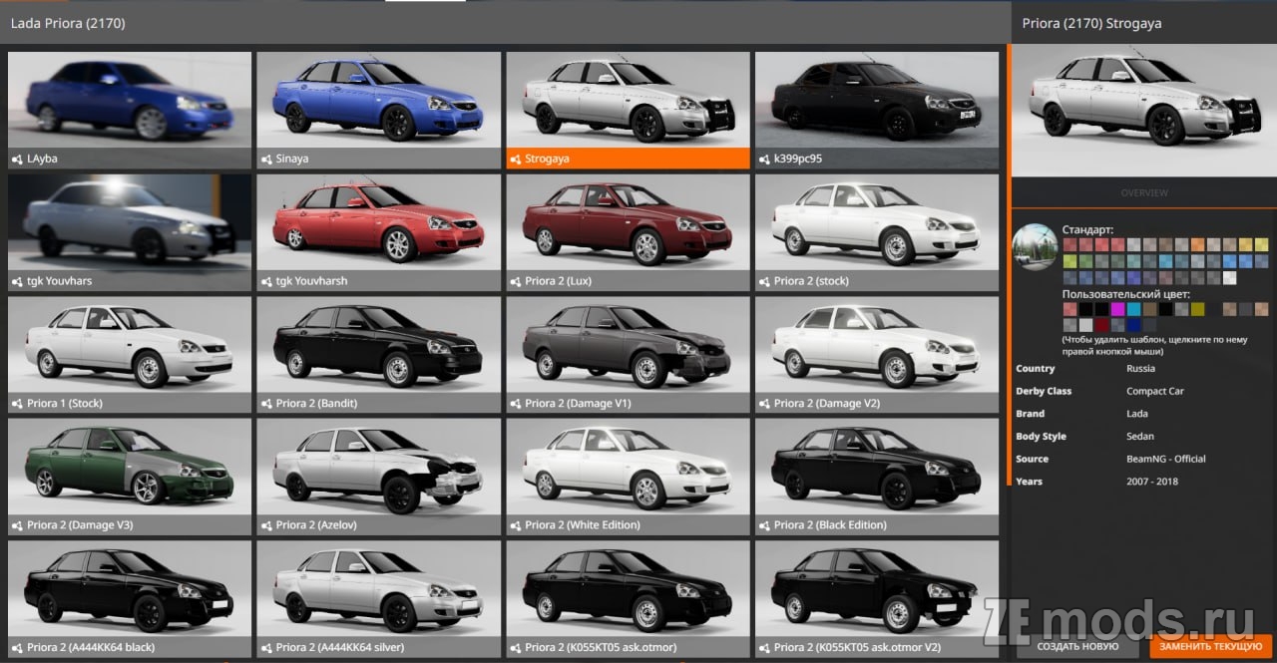Click the config icon beside Priora 2 (stock)
Screen dimensions: 1277x663
(x=765, y=281)
